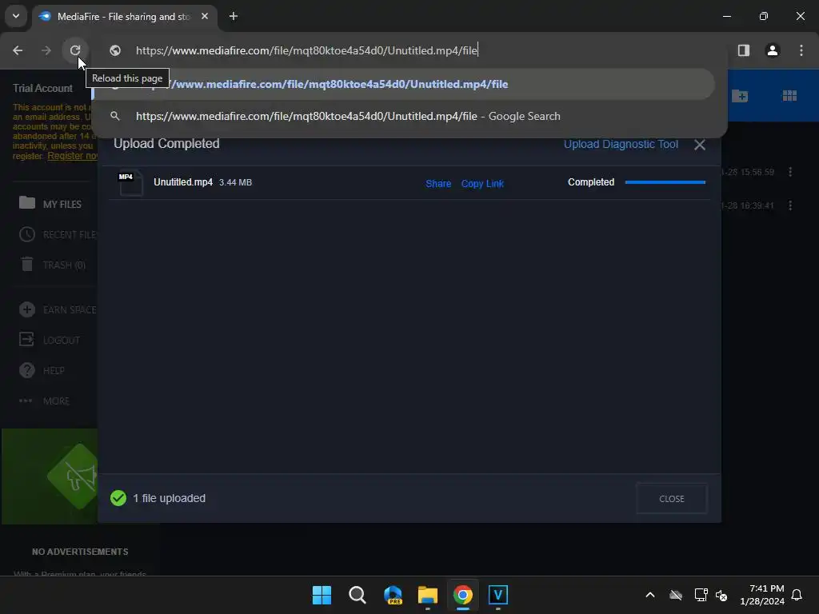Open options for file dated 15:56:59
Viewport: 819px width, 614px height.
790,172
